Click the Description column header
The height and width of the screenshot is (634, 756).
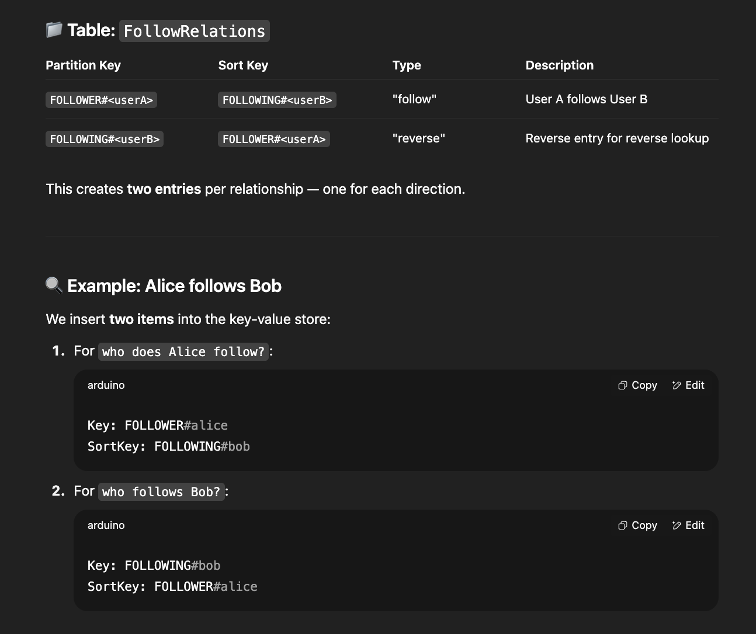click(x=559, y=65)
